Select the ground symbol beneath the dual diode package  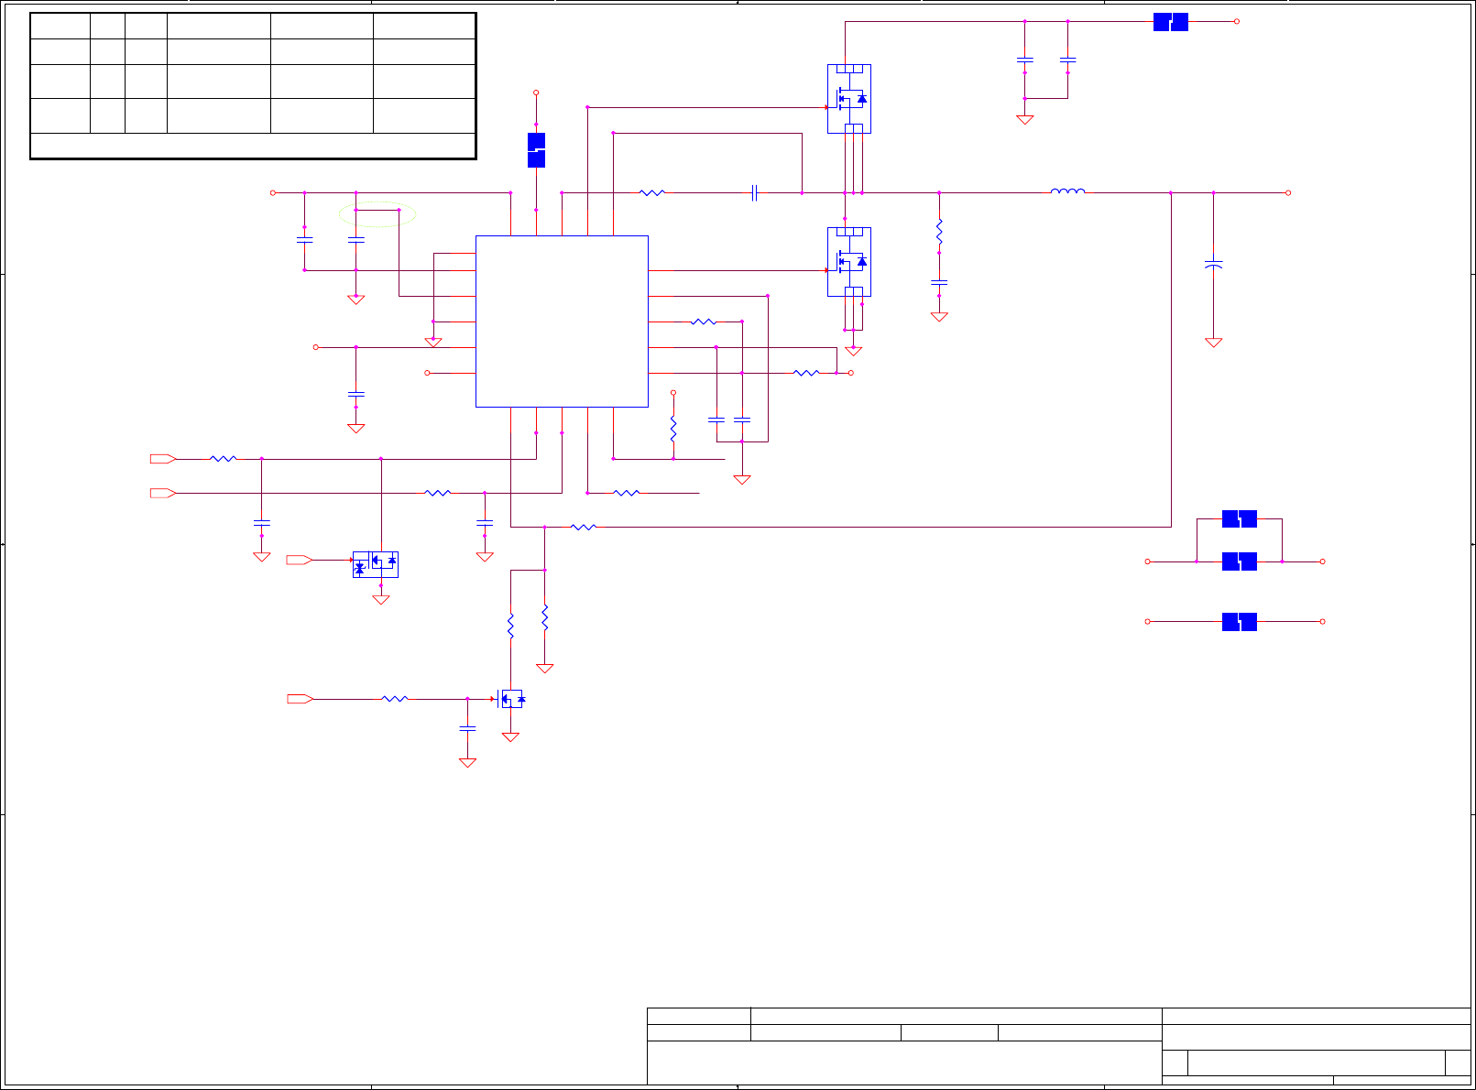click(381, 600)
